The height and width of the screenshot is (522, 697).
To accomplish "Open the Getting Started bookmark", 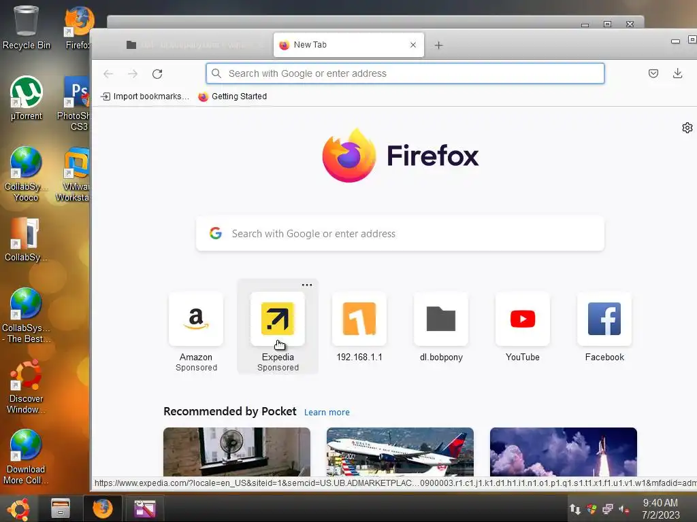I will pos(233,97).
